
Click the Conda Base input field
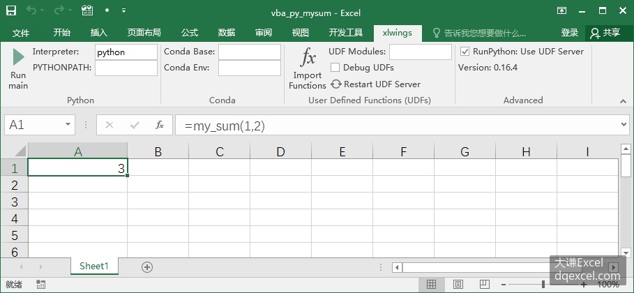[250, 52]
